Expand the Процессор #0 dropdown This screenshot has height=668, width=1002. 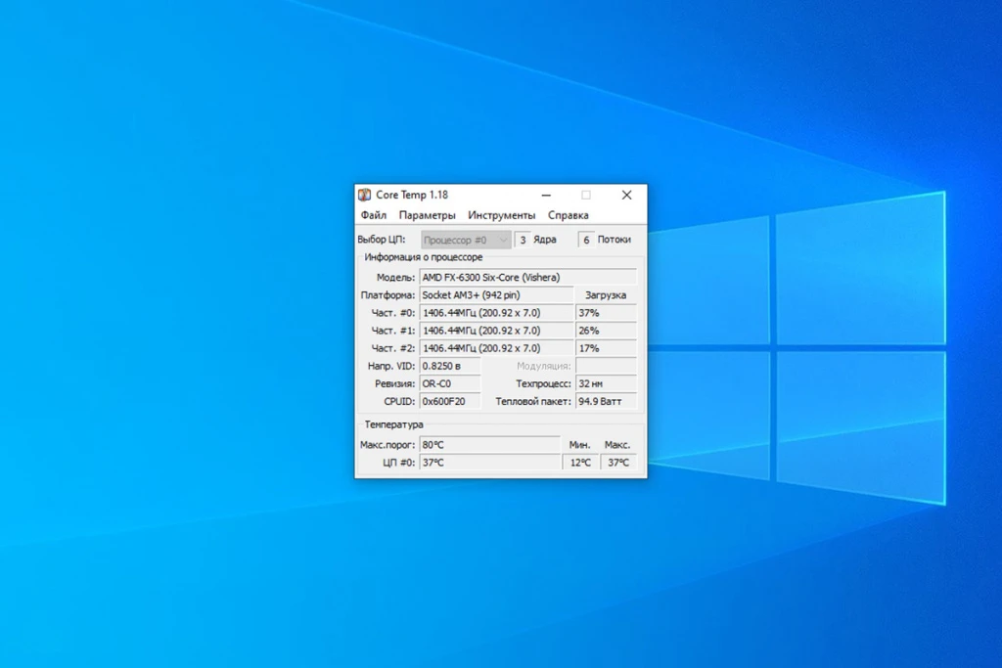[x=466, y=241]
